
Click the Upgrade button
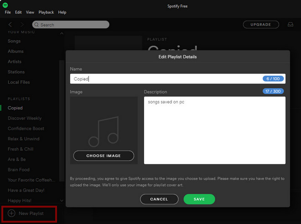coord(261,25)
